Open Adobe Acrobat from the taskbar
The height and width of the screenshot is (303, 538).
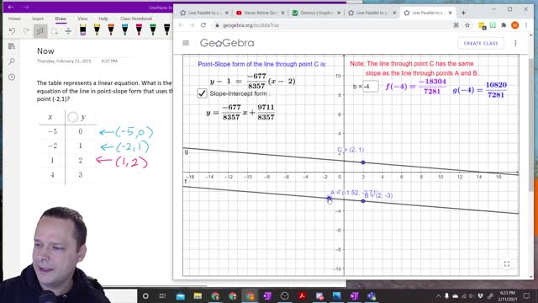tap(302, 295)
